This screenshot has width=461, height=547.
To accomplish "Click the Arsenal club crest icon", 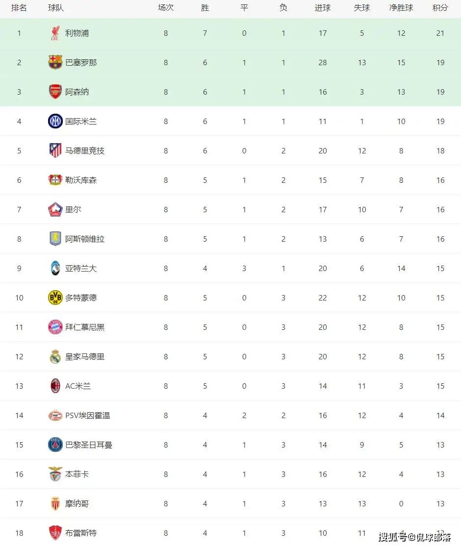I will click(55, 92).
